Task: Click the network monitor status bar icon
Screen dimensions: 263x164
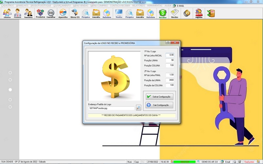Action: click(x=240, y=162)
